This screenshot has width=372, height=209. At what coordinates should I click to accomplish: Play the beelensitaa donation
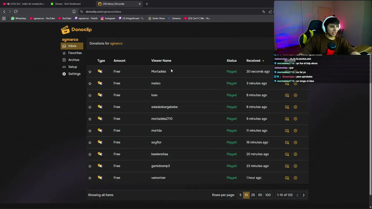tap(295, 154)
